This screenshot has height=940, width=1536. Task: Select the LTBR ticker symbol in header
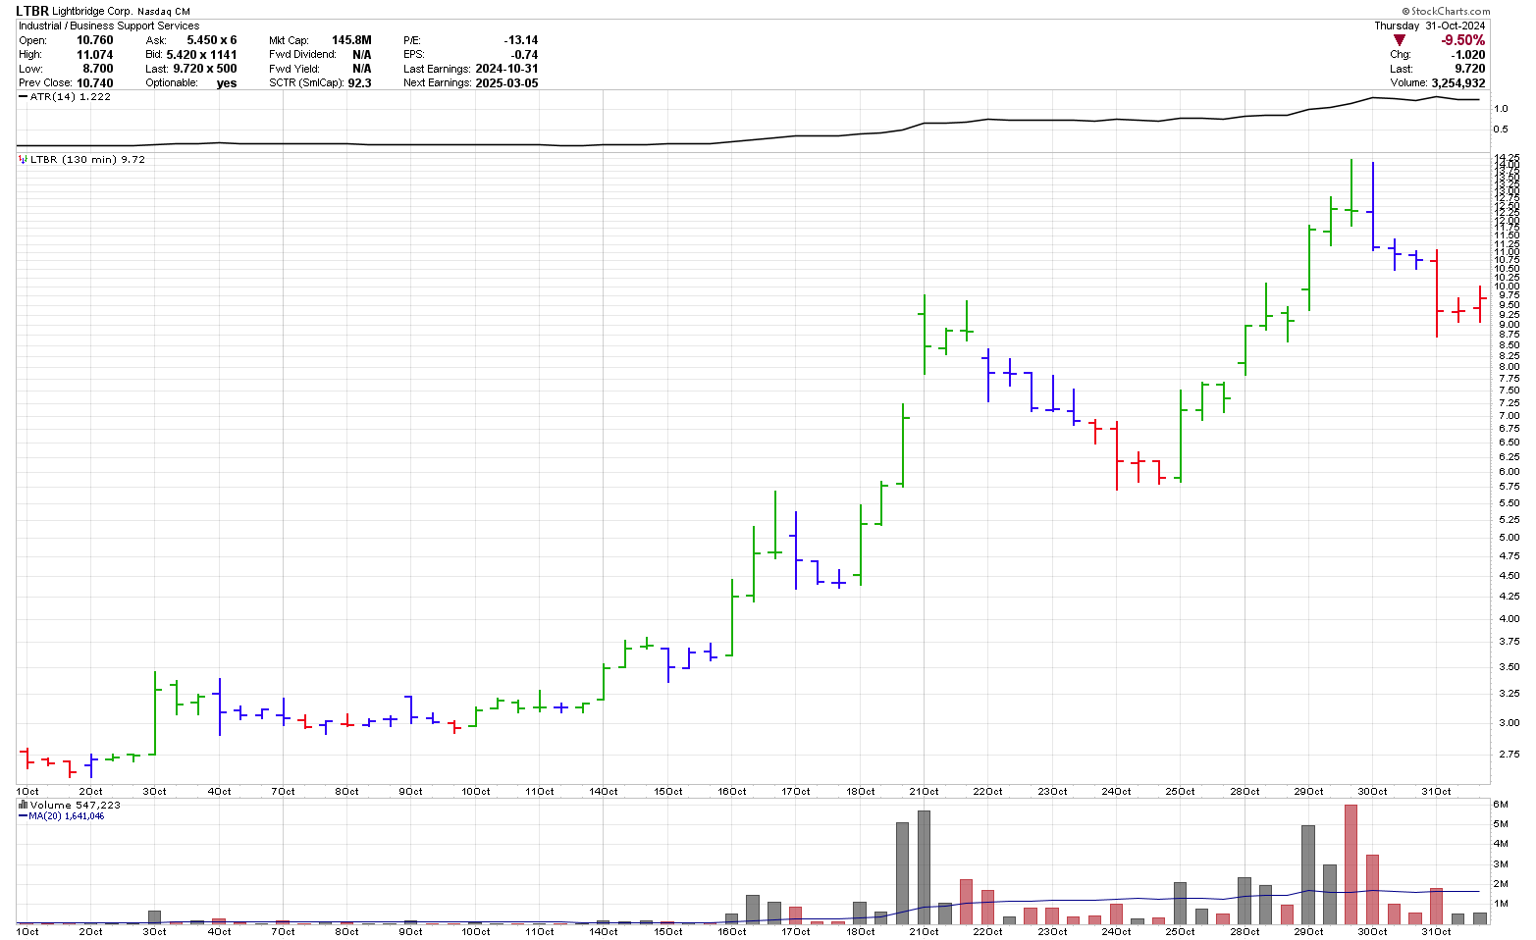click(x=32, y=11)
